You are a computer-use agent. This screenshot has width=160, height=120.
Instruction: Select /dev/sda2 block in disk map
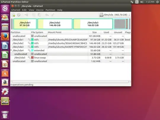[x=55, y=24]
